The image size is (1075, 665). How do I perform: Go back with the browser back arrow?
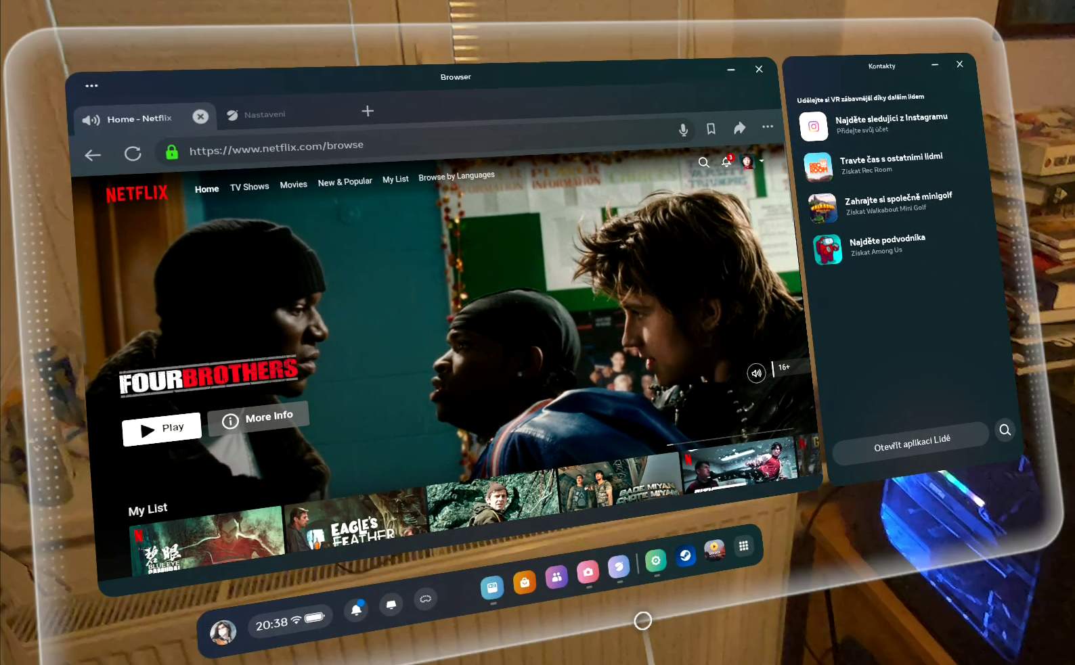coord(93,155)
